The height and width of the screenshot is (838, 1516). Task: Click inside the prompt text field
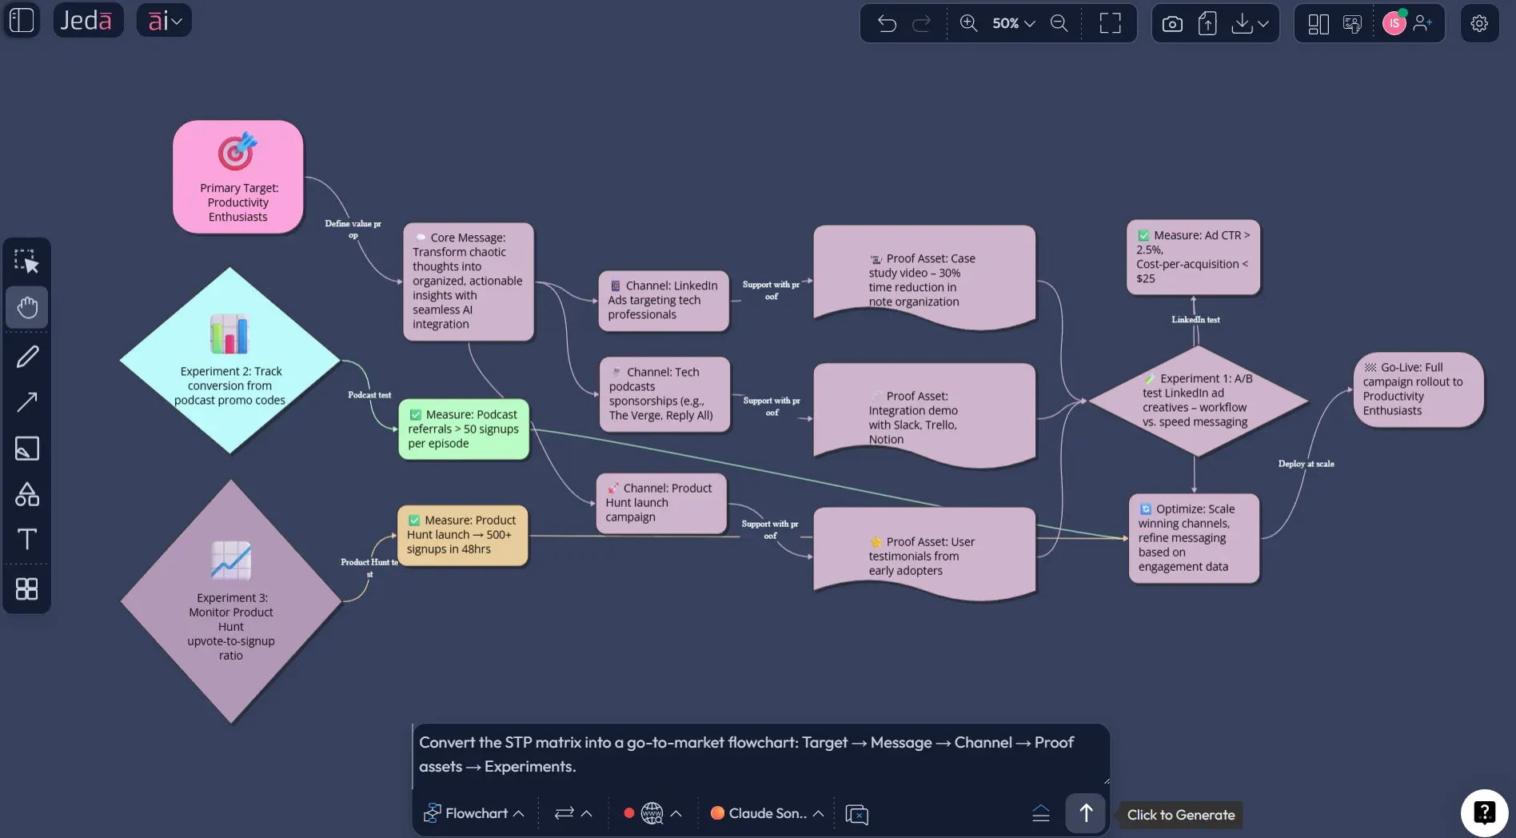(760, 756)
